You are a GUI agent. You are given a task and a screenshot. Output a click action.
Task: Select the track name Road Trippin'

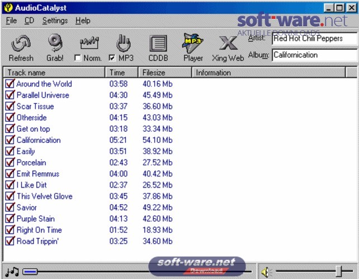click(x=38, y=241)
